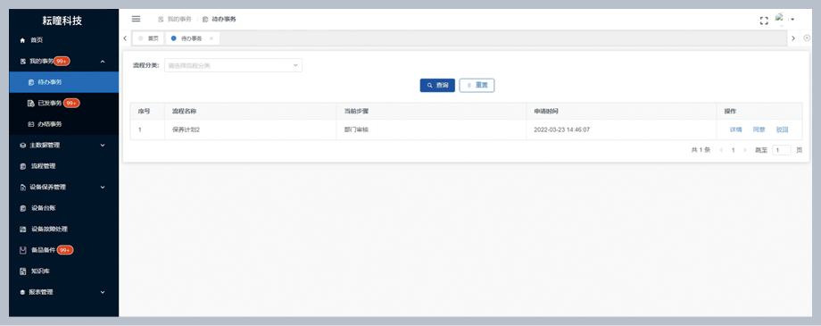Screen dimensions: 821x326
Task: Click the page jump input field
Action: tap(782, 150)
